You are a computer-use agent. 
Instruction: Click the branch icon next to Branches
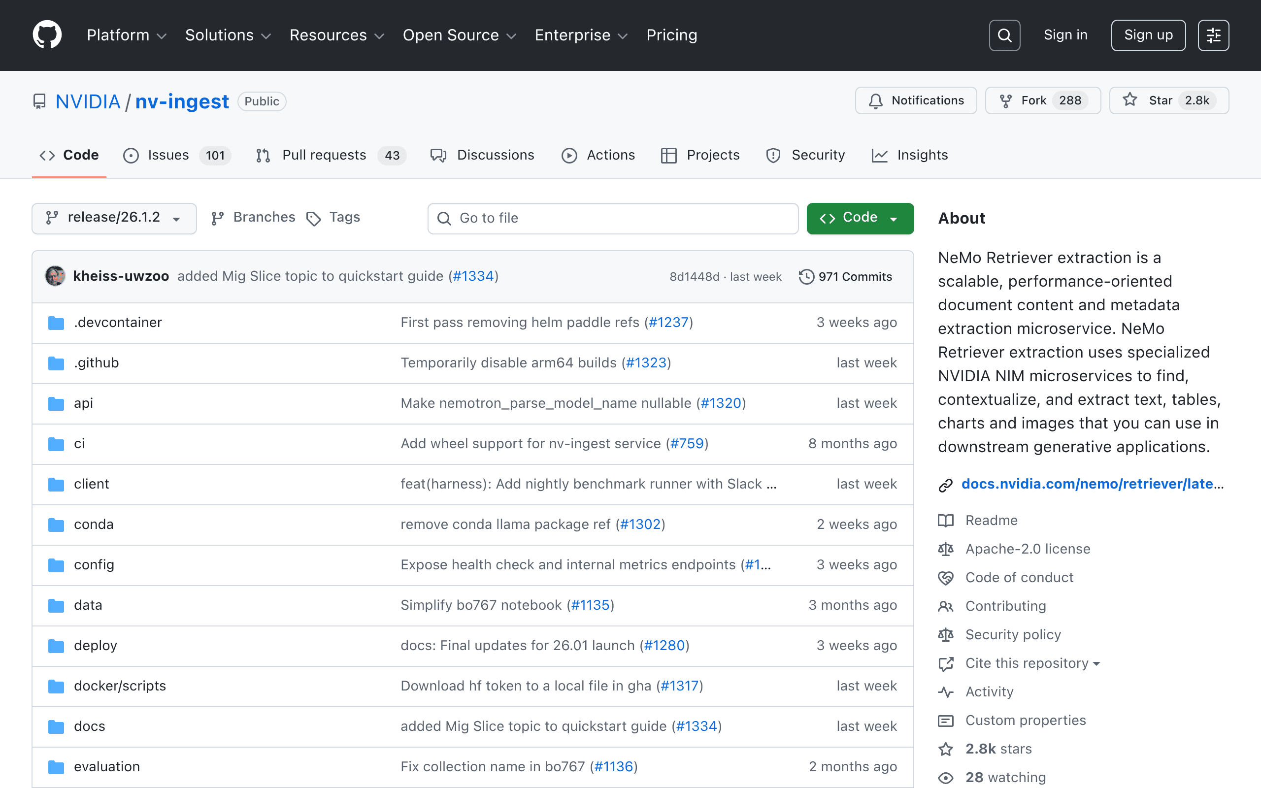click(217, 218)
